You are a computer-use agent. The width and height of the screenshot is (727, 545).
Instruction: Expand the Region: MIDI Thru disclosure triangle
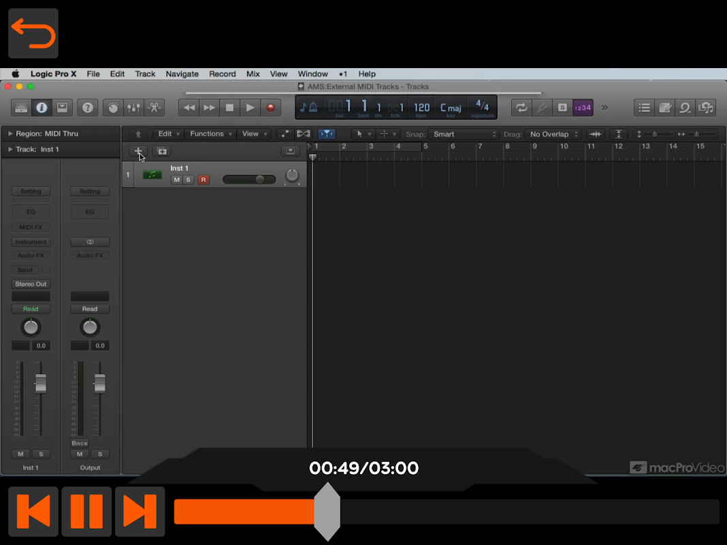[x=10, y=134]
